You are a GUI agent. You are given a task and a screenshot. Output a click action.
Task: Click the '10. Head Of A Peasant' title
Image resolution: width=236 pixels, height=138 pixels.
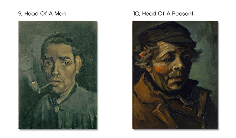click(x=163, y=13)
